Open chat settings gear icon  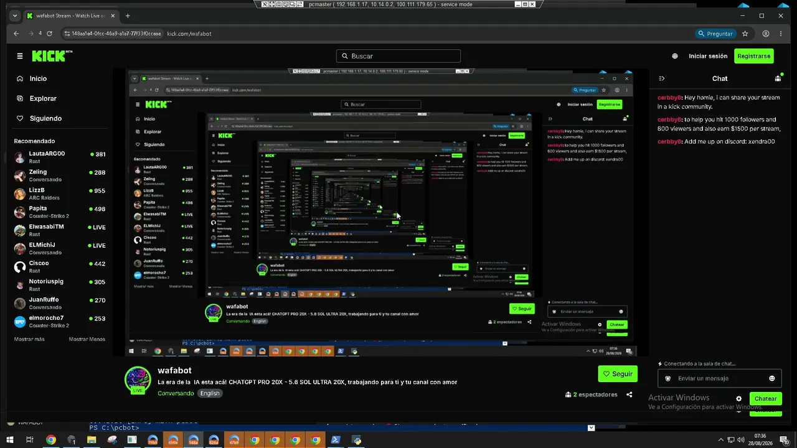739,399
